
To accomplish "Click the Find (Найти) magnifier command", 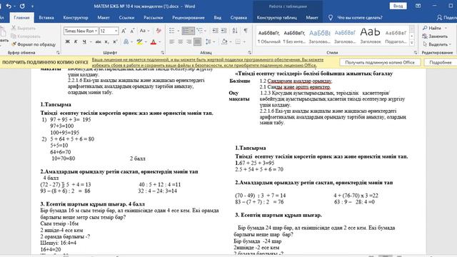I will (432, 28).
